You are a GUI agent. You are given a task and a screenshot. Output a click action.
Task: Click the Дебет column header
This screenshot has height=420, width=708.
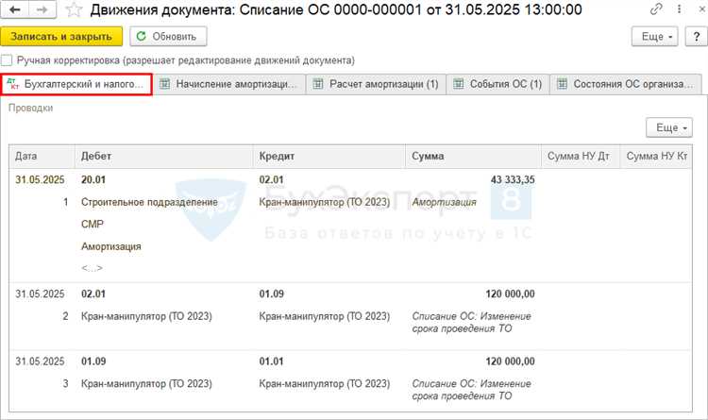(163, 157)
